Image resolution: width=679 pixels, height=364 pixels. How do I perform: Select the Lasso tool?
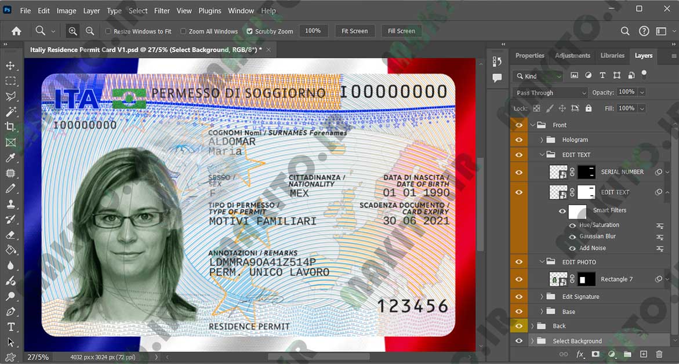click(10, 96)
